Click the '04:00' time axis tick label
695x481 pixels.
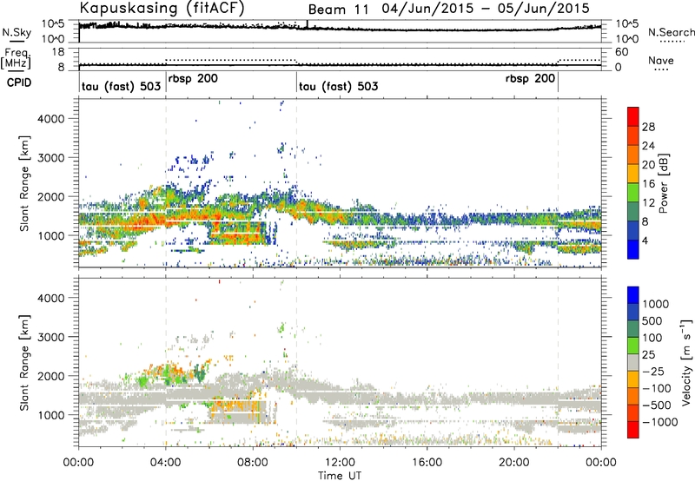(x=165, y=463)
